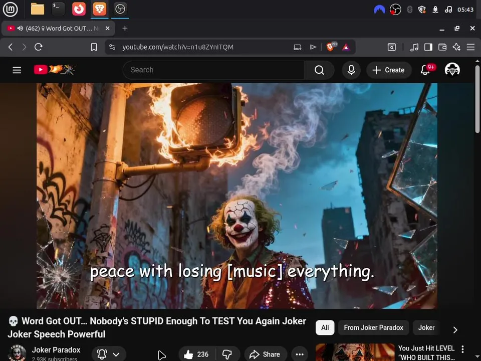Select the From Joker Paradox chip

point(373,327)
